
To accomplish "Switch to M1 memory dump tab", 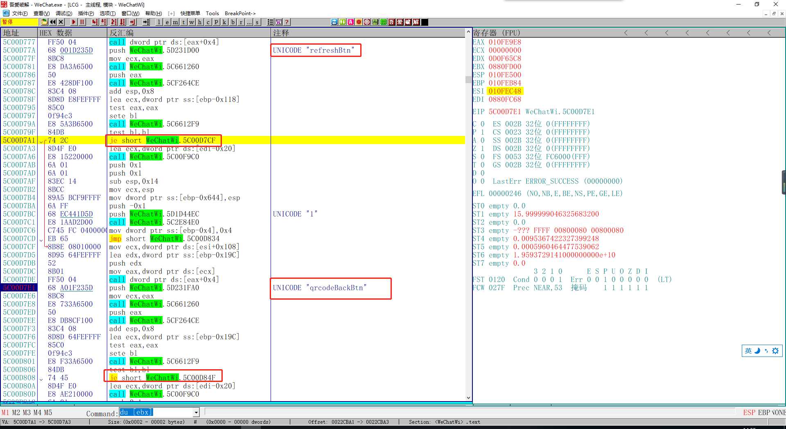I will (x=5, y=412).
